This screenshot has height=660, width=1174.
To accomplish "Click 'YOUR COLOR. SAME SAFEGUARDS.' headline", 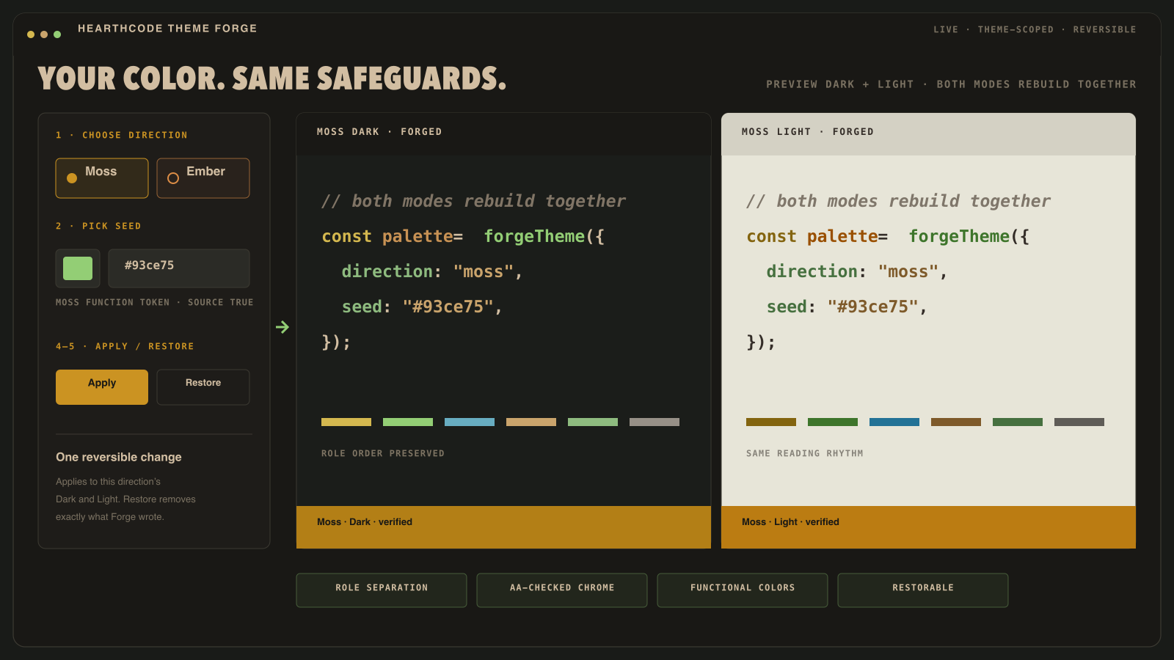I will (x=272, y=78).
